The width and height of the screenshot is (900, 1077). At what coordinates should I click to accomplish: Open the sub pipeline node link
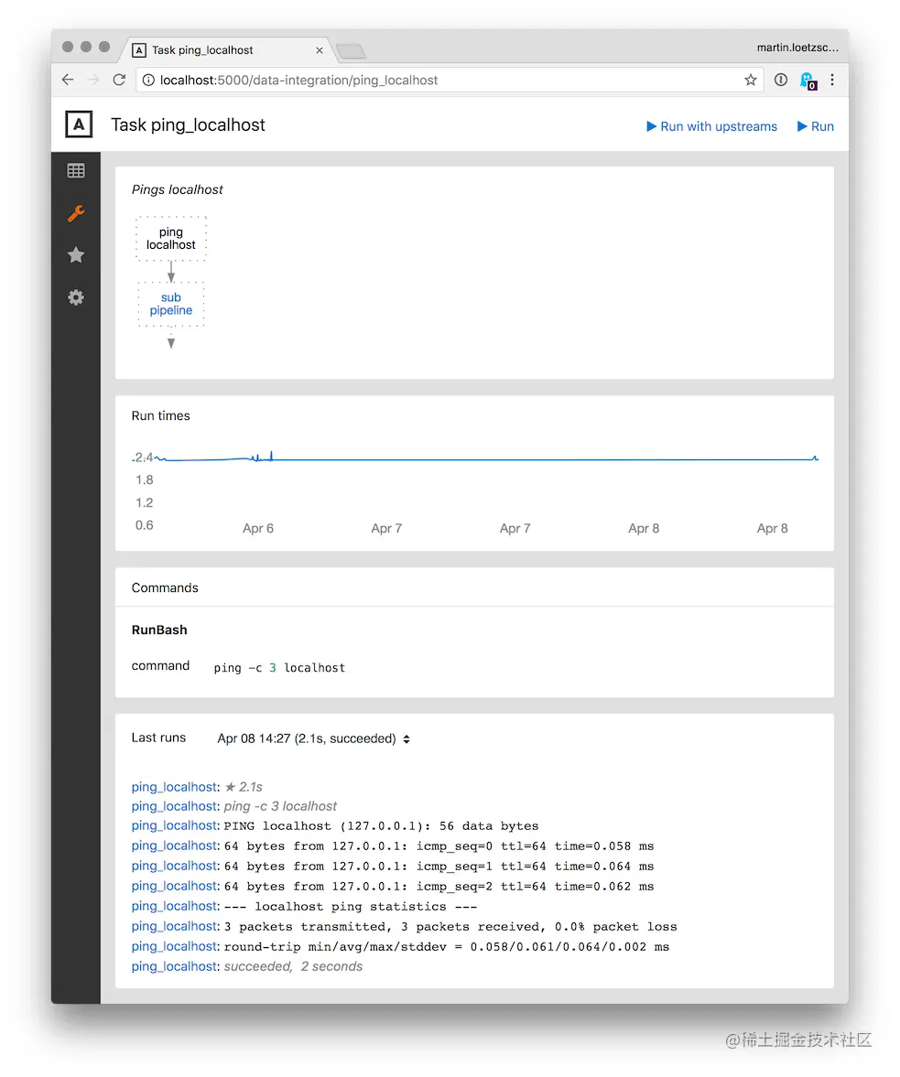tap(171, 304)
